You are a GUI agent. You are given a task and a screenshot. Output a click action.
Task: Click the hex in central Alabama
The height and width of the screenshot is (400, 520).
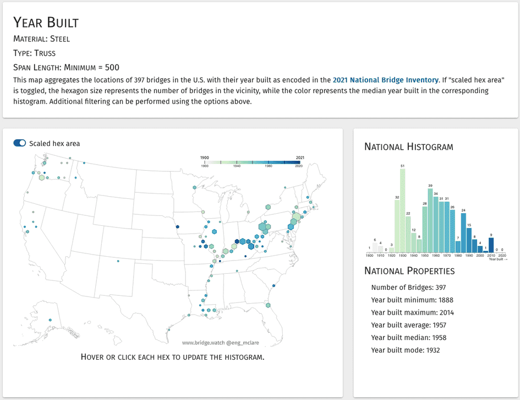click(x=237, y=271)
